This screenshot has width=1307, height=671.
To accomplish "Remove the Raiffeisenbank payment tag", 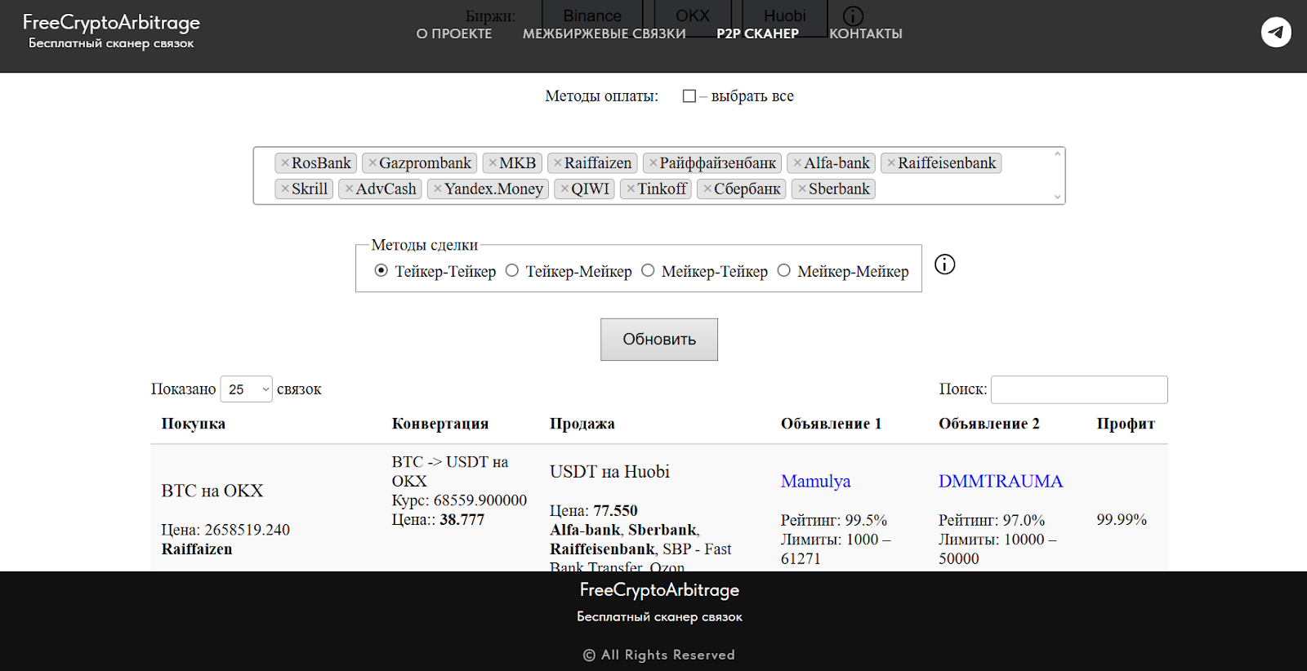I will 891,163.
